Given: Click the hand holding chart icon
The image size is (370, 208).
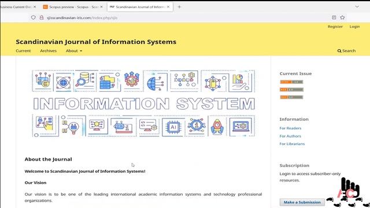Looking at the screenshot, I should pyautogui.click(x=240, y=82).
